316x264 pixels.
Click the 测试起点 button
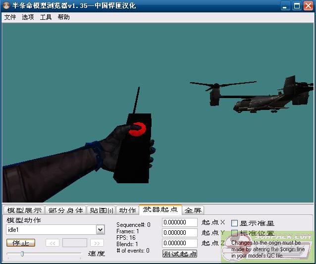tap(180, 254)
